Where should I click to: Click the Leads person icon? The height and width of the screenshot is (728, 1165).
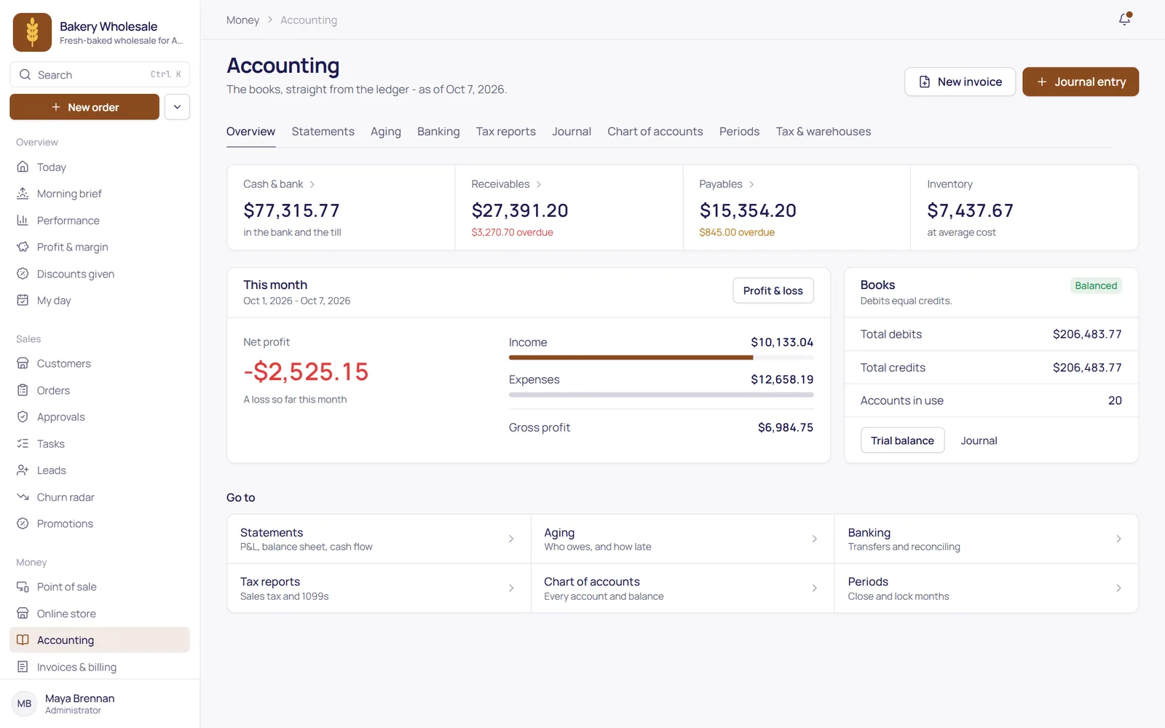point(23,470)
